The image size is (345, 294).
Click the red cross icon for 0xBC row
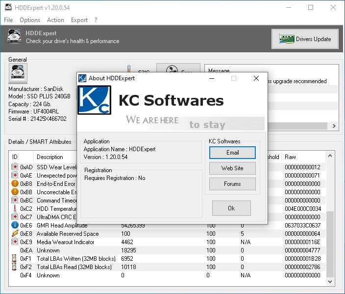(15, 200)
